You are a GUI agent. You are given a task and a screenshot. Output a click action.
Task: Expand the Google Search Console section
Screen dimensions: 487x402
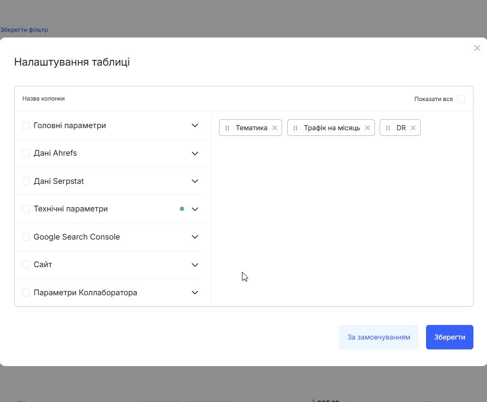coord(194,236)
